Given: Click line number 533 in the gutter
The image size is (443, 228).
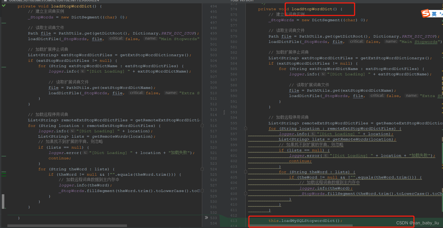Looking at the screenshot, I should 213,218.
